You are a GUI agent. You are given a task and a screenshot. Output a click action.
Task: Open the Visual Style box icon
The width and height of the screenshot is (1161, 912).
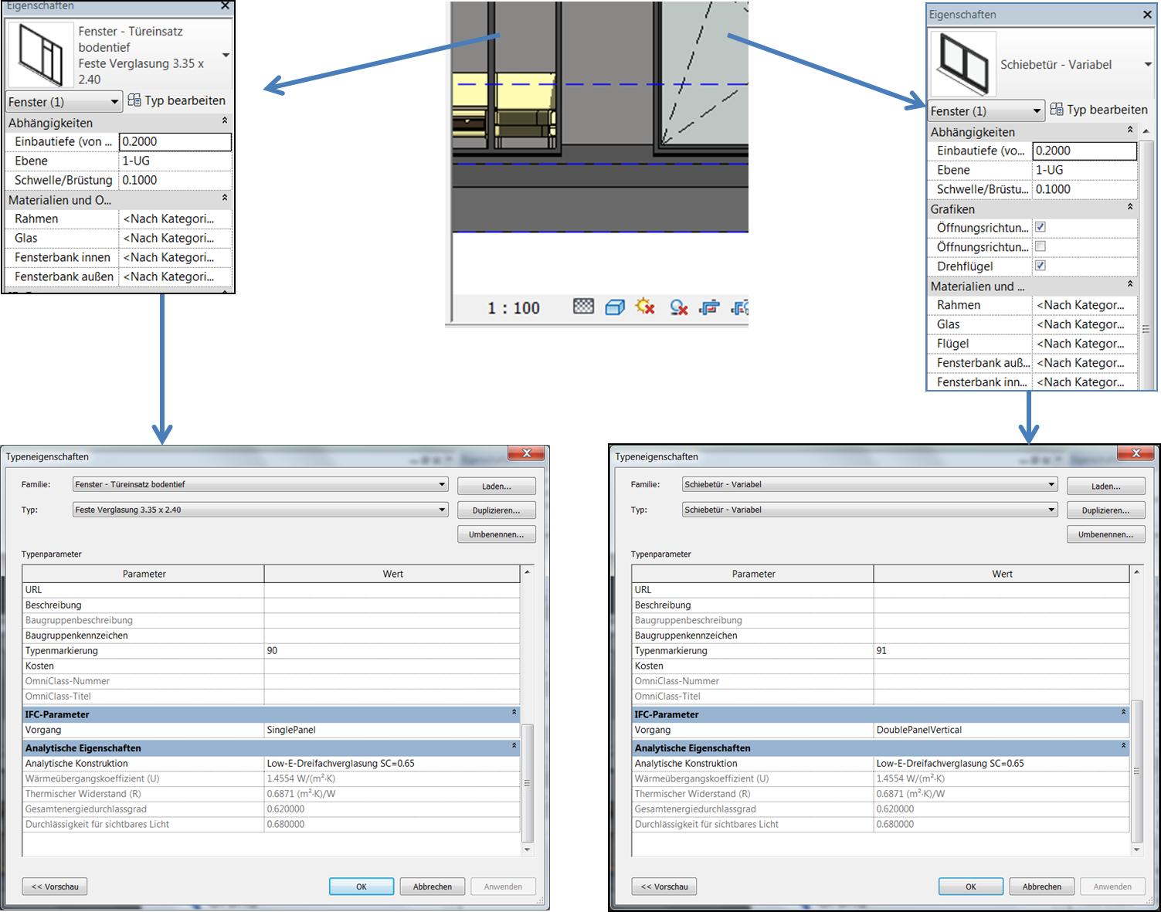click(x=615, y=307)
